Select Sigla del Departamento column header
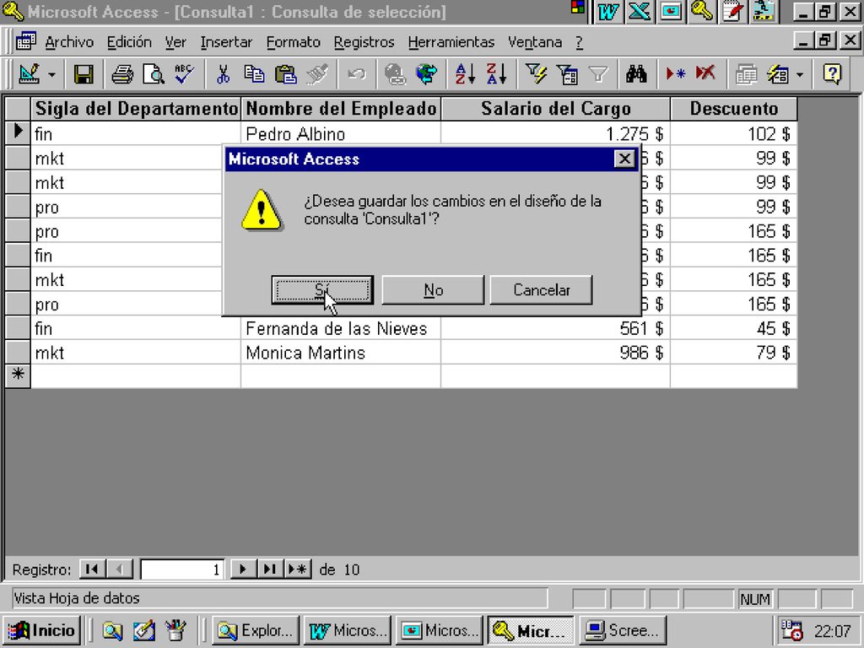The image size is (864, 648). [x=136, y=109]
